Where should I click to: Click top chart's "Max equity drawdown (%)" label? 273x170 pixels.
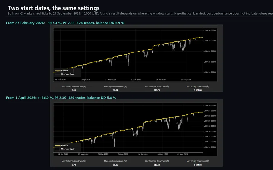[x=115, y=86]
